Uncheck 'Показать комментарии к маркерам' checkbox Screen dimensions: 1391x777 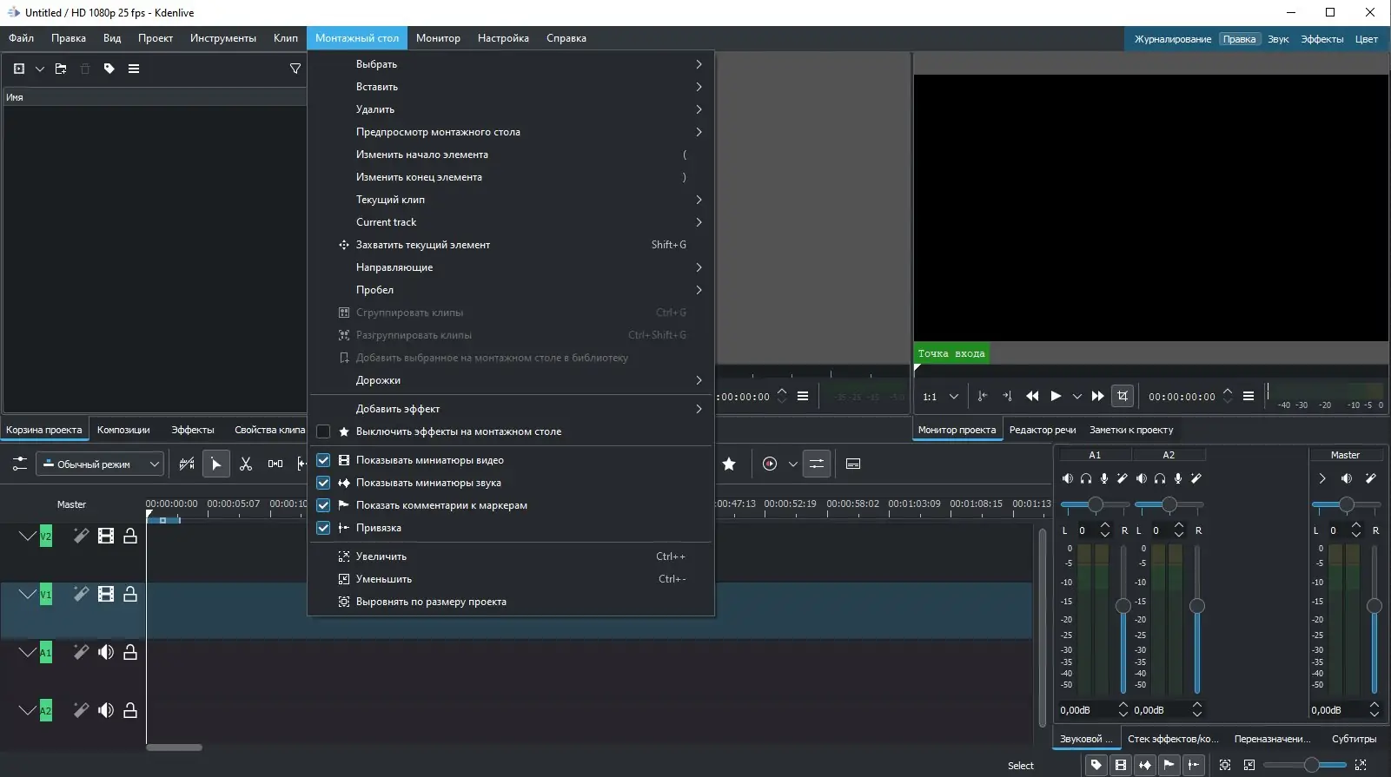click(x=323, y=505)
